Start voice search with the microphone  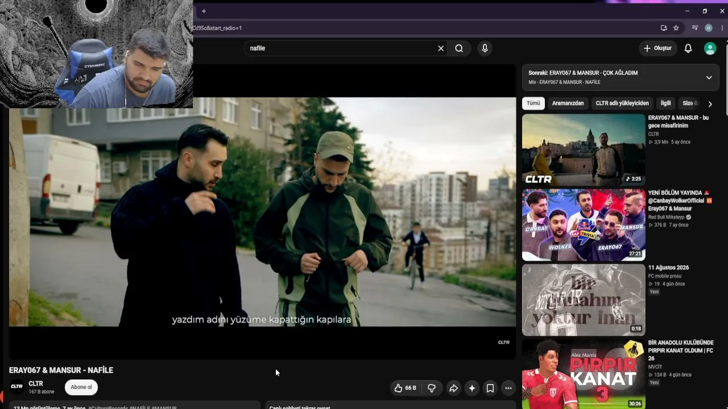tap(485, 48)
